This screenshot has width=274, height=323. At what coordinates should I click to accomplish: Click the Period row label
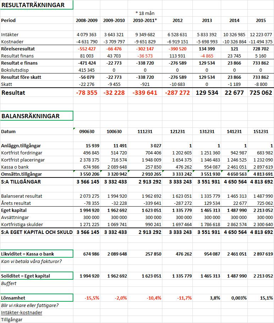9,20
